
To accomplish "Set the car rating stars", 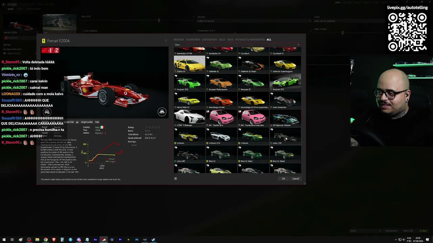I will tap(152, 127).
